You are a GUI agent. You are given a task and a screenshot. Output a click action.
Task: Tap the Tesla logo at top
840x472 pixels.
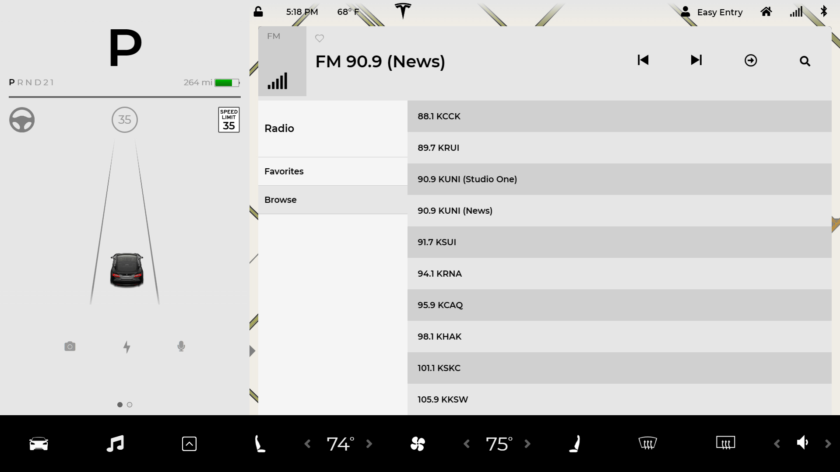pos(403,11)
